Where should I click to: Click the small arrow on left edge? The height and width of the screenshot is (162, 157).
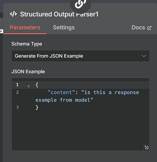point(1,31)
